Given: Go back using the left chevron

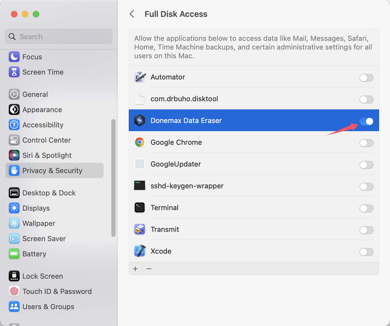Looking at the screenshot, I should pos(132,14).
